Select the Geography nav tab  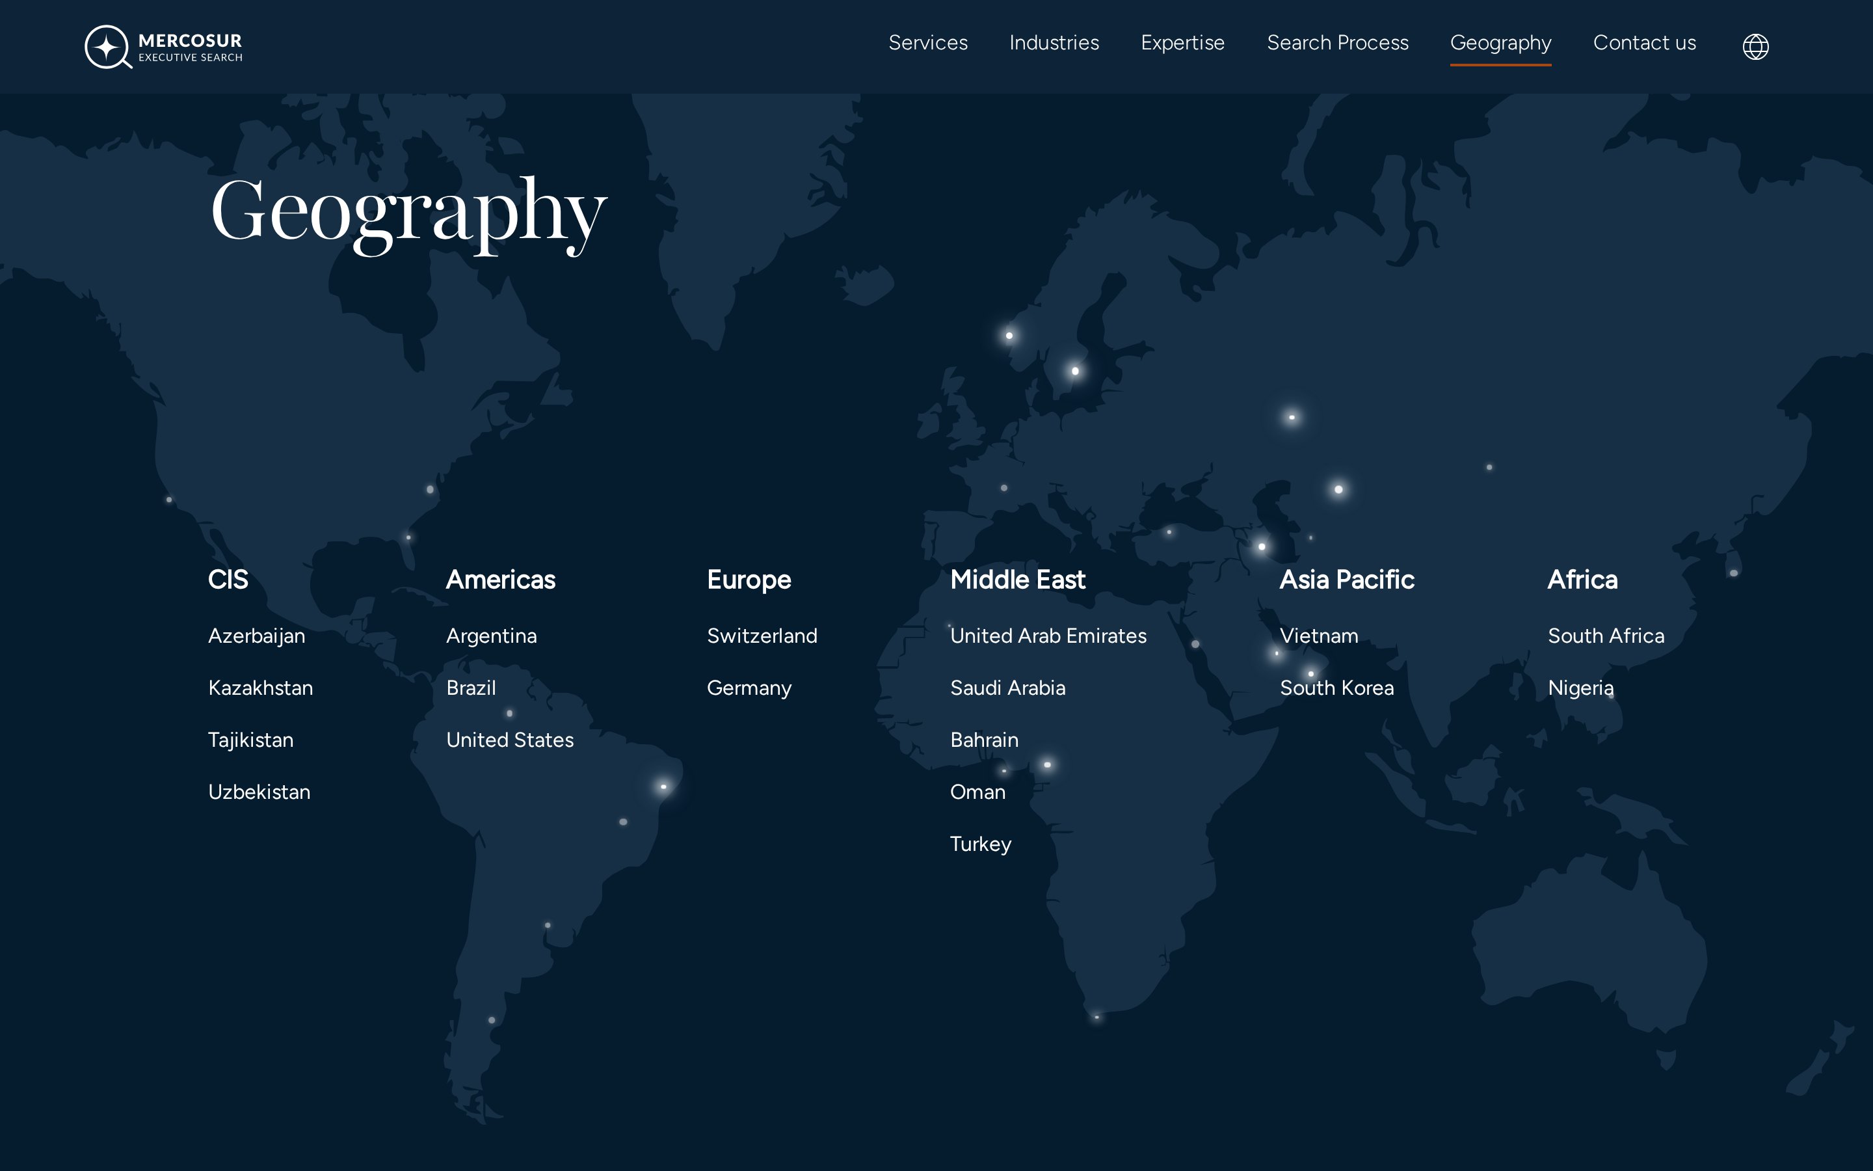[1501, 44]
